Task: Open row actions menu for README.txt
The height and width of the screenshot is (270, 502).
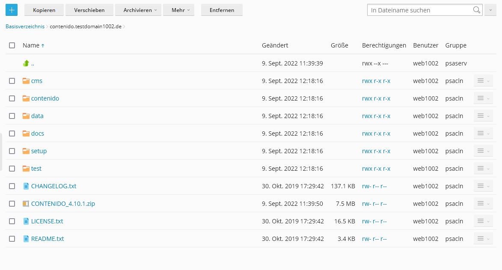Action: point(483,239)
